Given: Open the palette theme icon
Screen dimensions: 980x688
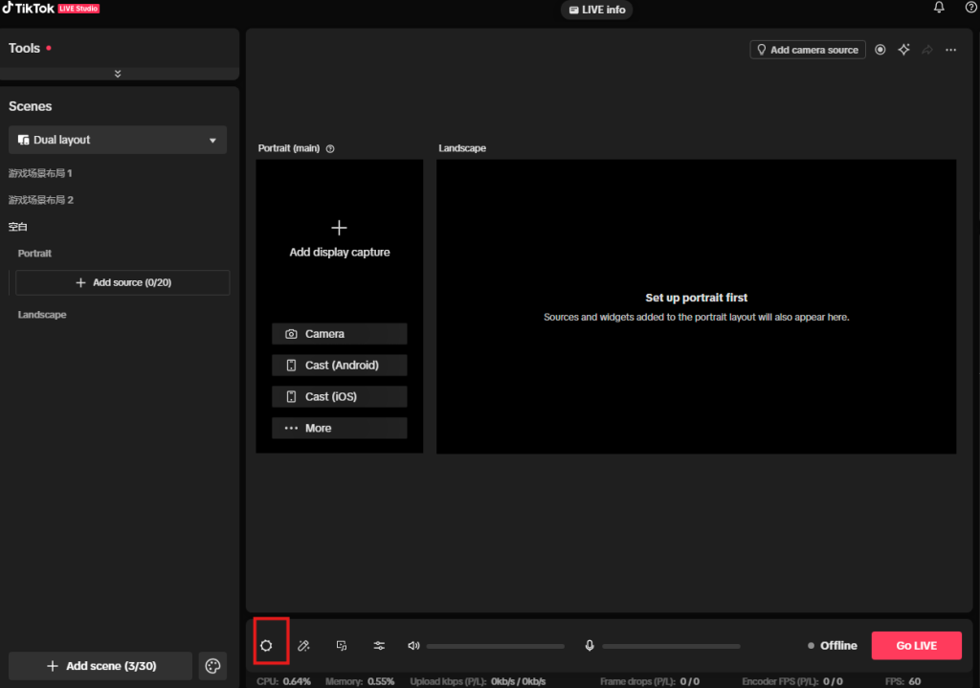Looking at the screenshot, I should (212, 666).
